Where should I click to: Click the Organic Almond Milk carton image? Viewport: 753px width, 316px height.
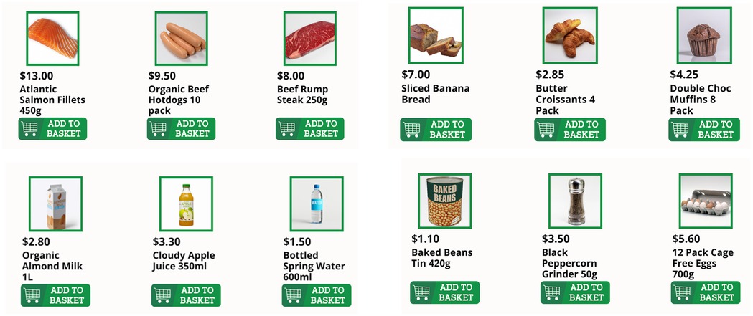tap(55, 204)
